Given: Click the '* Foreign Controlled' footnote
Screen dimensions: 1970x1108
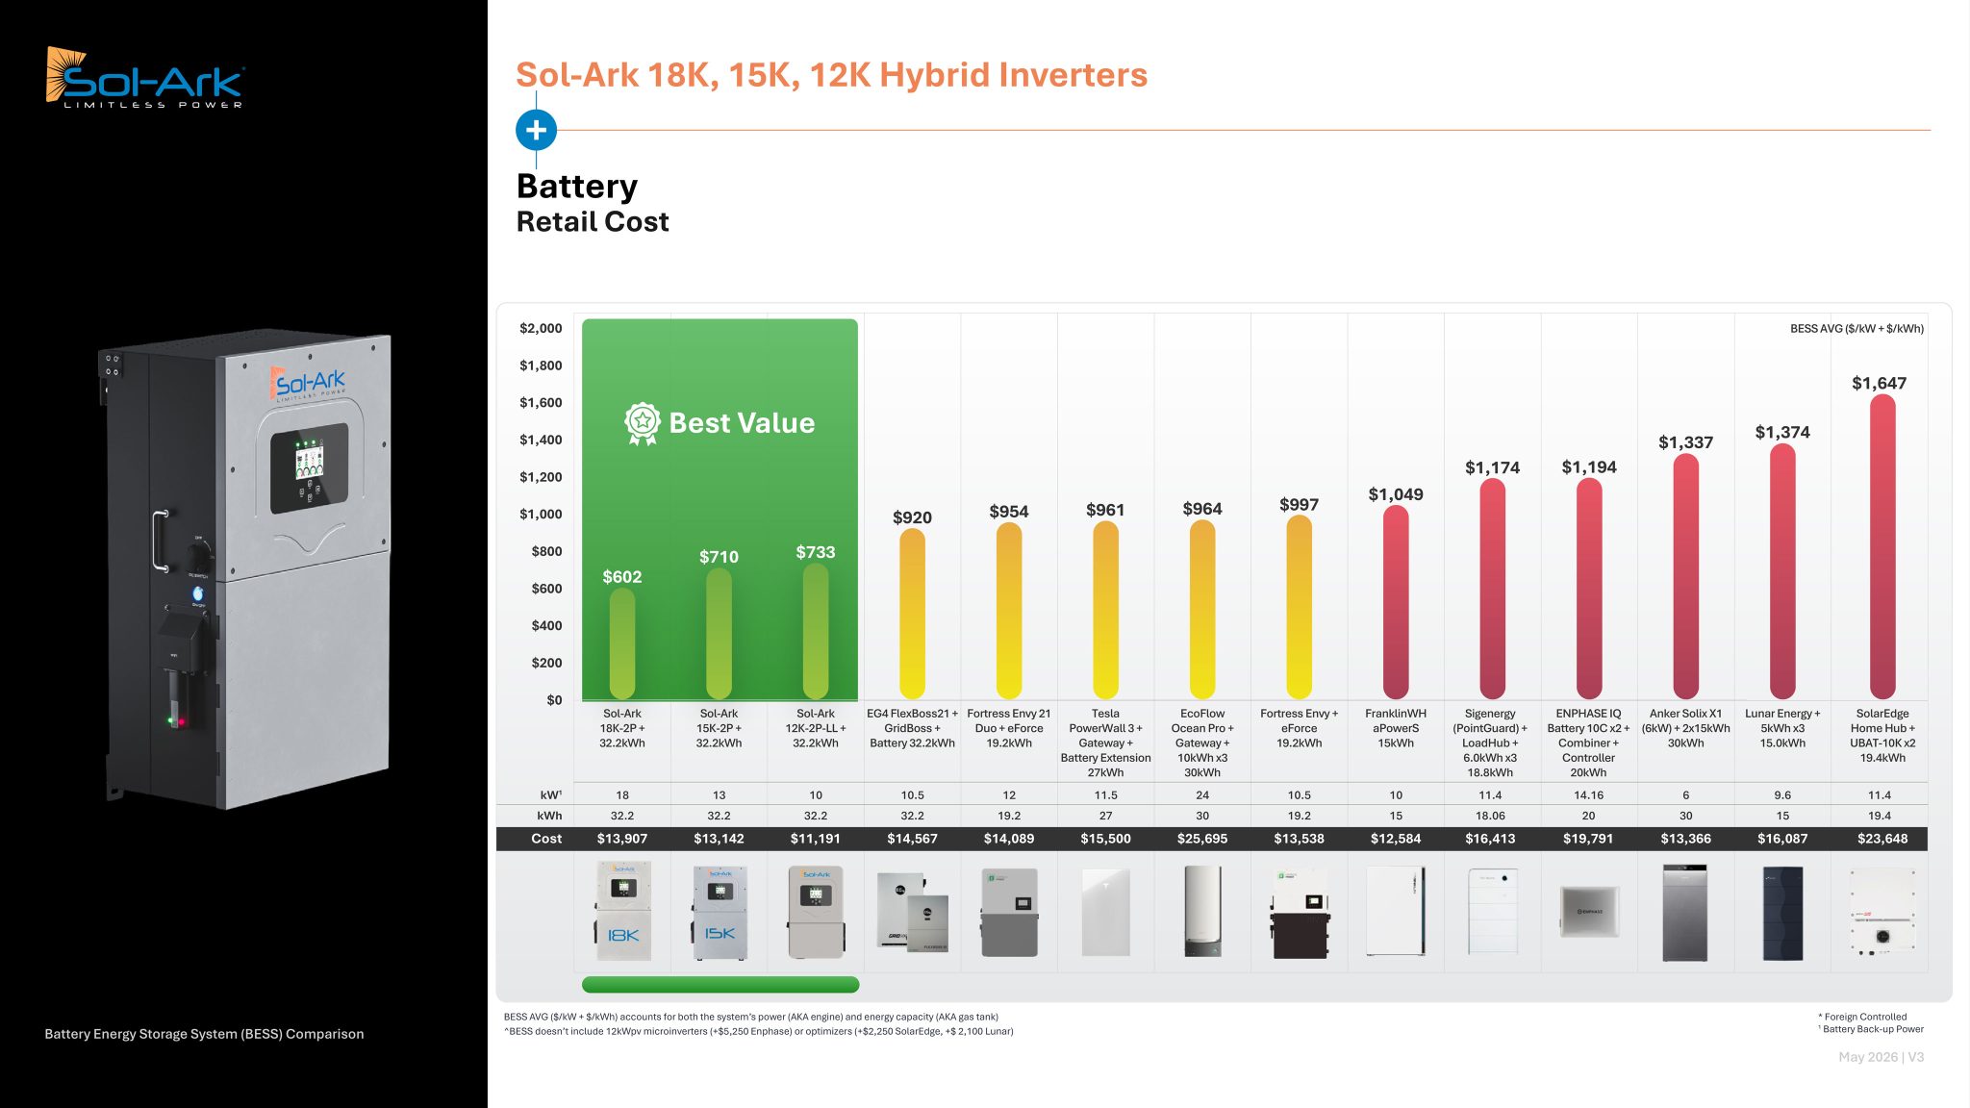Looking at the screenshot, I should click(x=1862, y=1017).
